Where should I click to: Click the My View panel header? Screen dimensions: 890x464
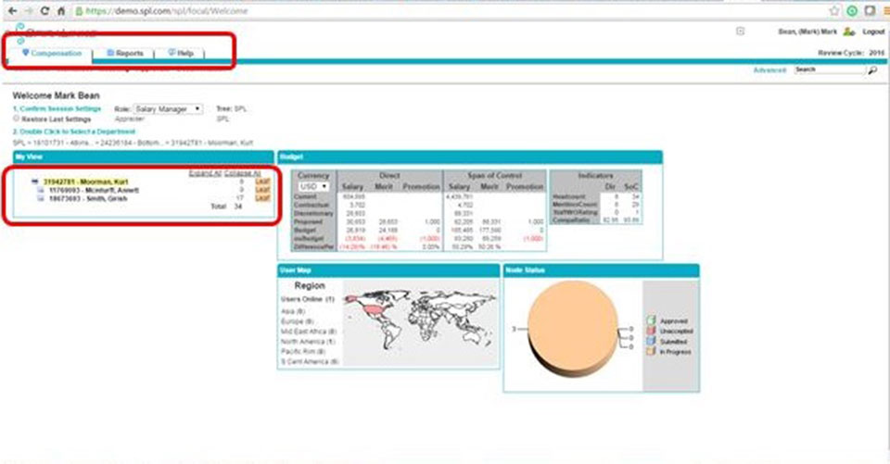point(143,157)
